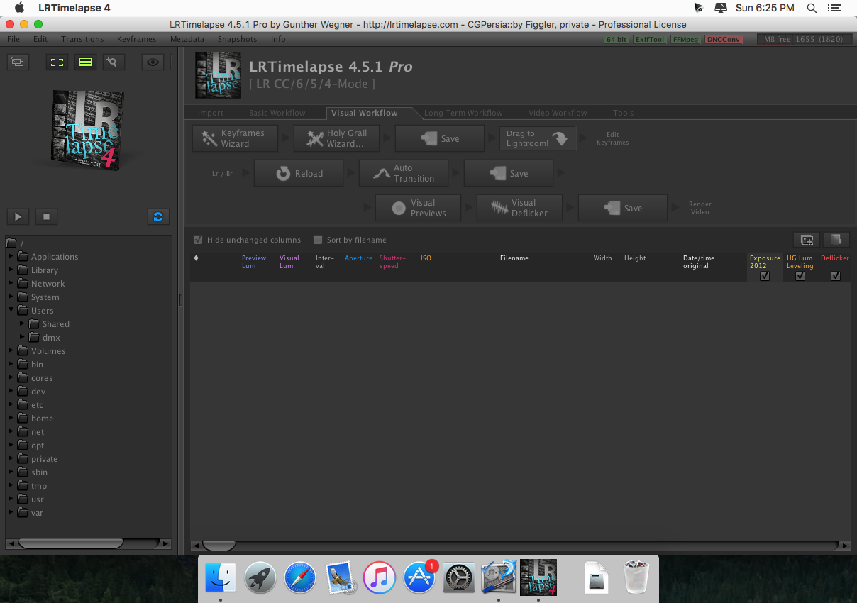Select the tmp folder in tree
857x603 pixels.
coord(39,486)
